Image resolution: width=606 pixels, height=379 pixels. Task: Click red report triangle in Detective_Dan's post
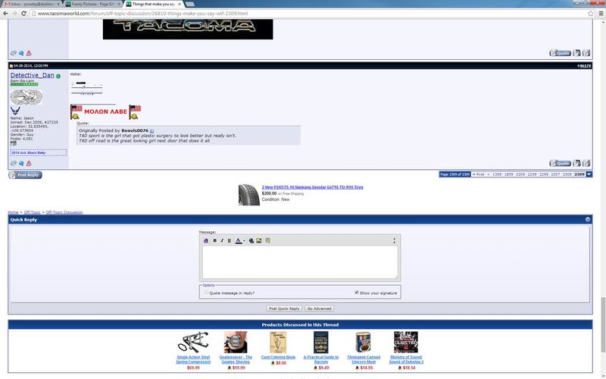(29, 163)
